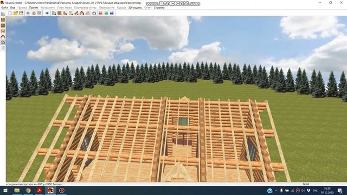Image resolution: width=347 pixels, height=195 pixels.
Task: Click the first toolbar icon after the eye
Action: point(54,13)
